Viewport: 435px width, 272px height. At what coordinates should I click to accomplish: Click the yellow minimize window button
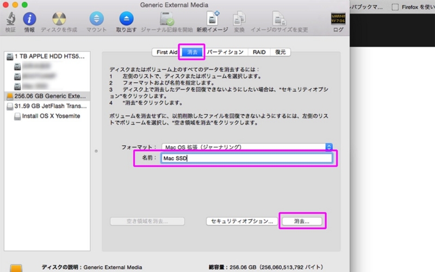pos(15,5)
